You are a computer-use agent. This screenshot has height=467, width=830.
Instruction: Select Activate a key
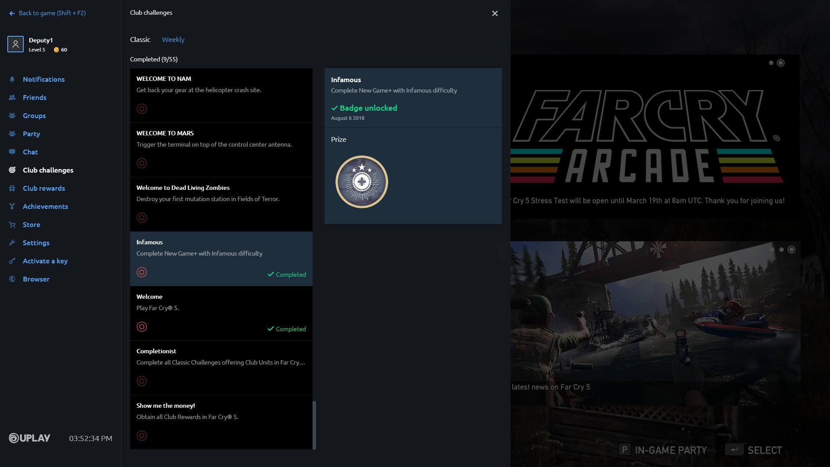(x=45, y=261)
